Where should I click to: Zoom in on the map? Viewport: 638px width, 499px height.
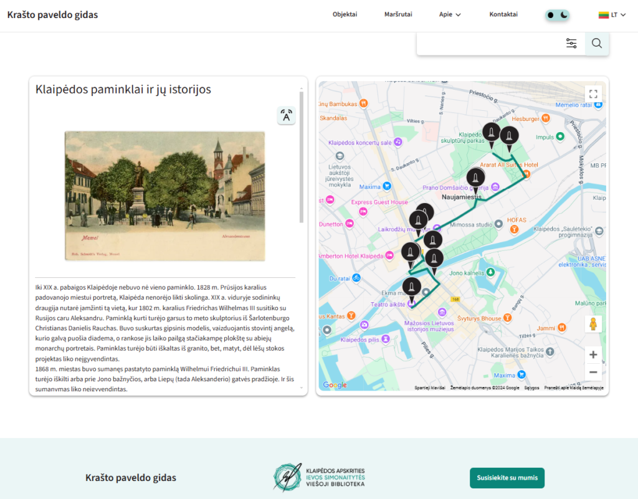(593, 354)
